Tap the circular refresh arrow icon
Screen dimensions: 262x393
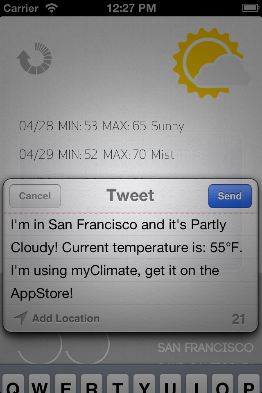(x=34, y=59)
